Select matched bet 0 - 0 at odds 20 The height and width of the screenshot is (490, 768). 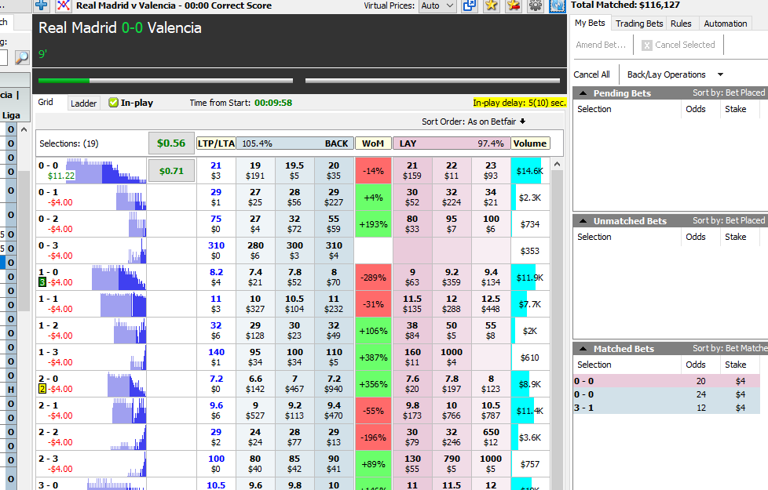coord(666,381)
